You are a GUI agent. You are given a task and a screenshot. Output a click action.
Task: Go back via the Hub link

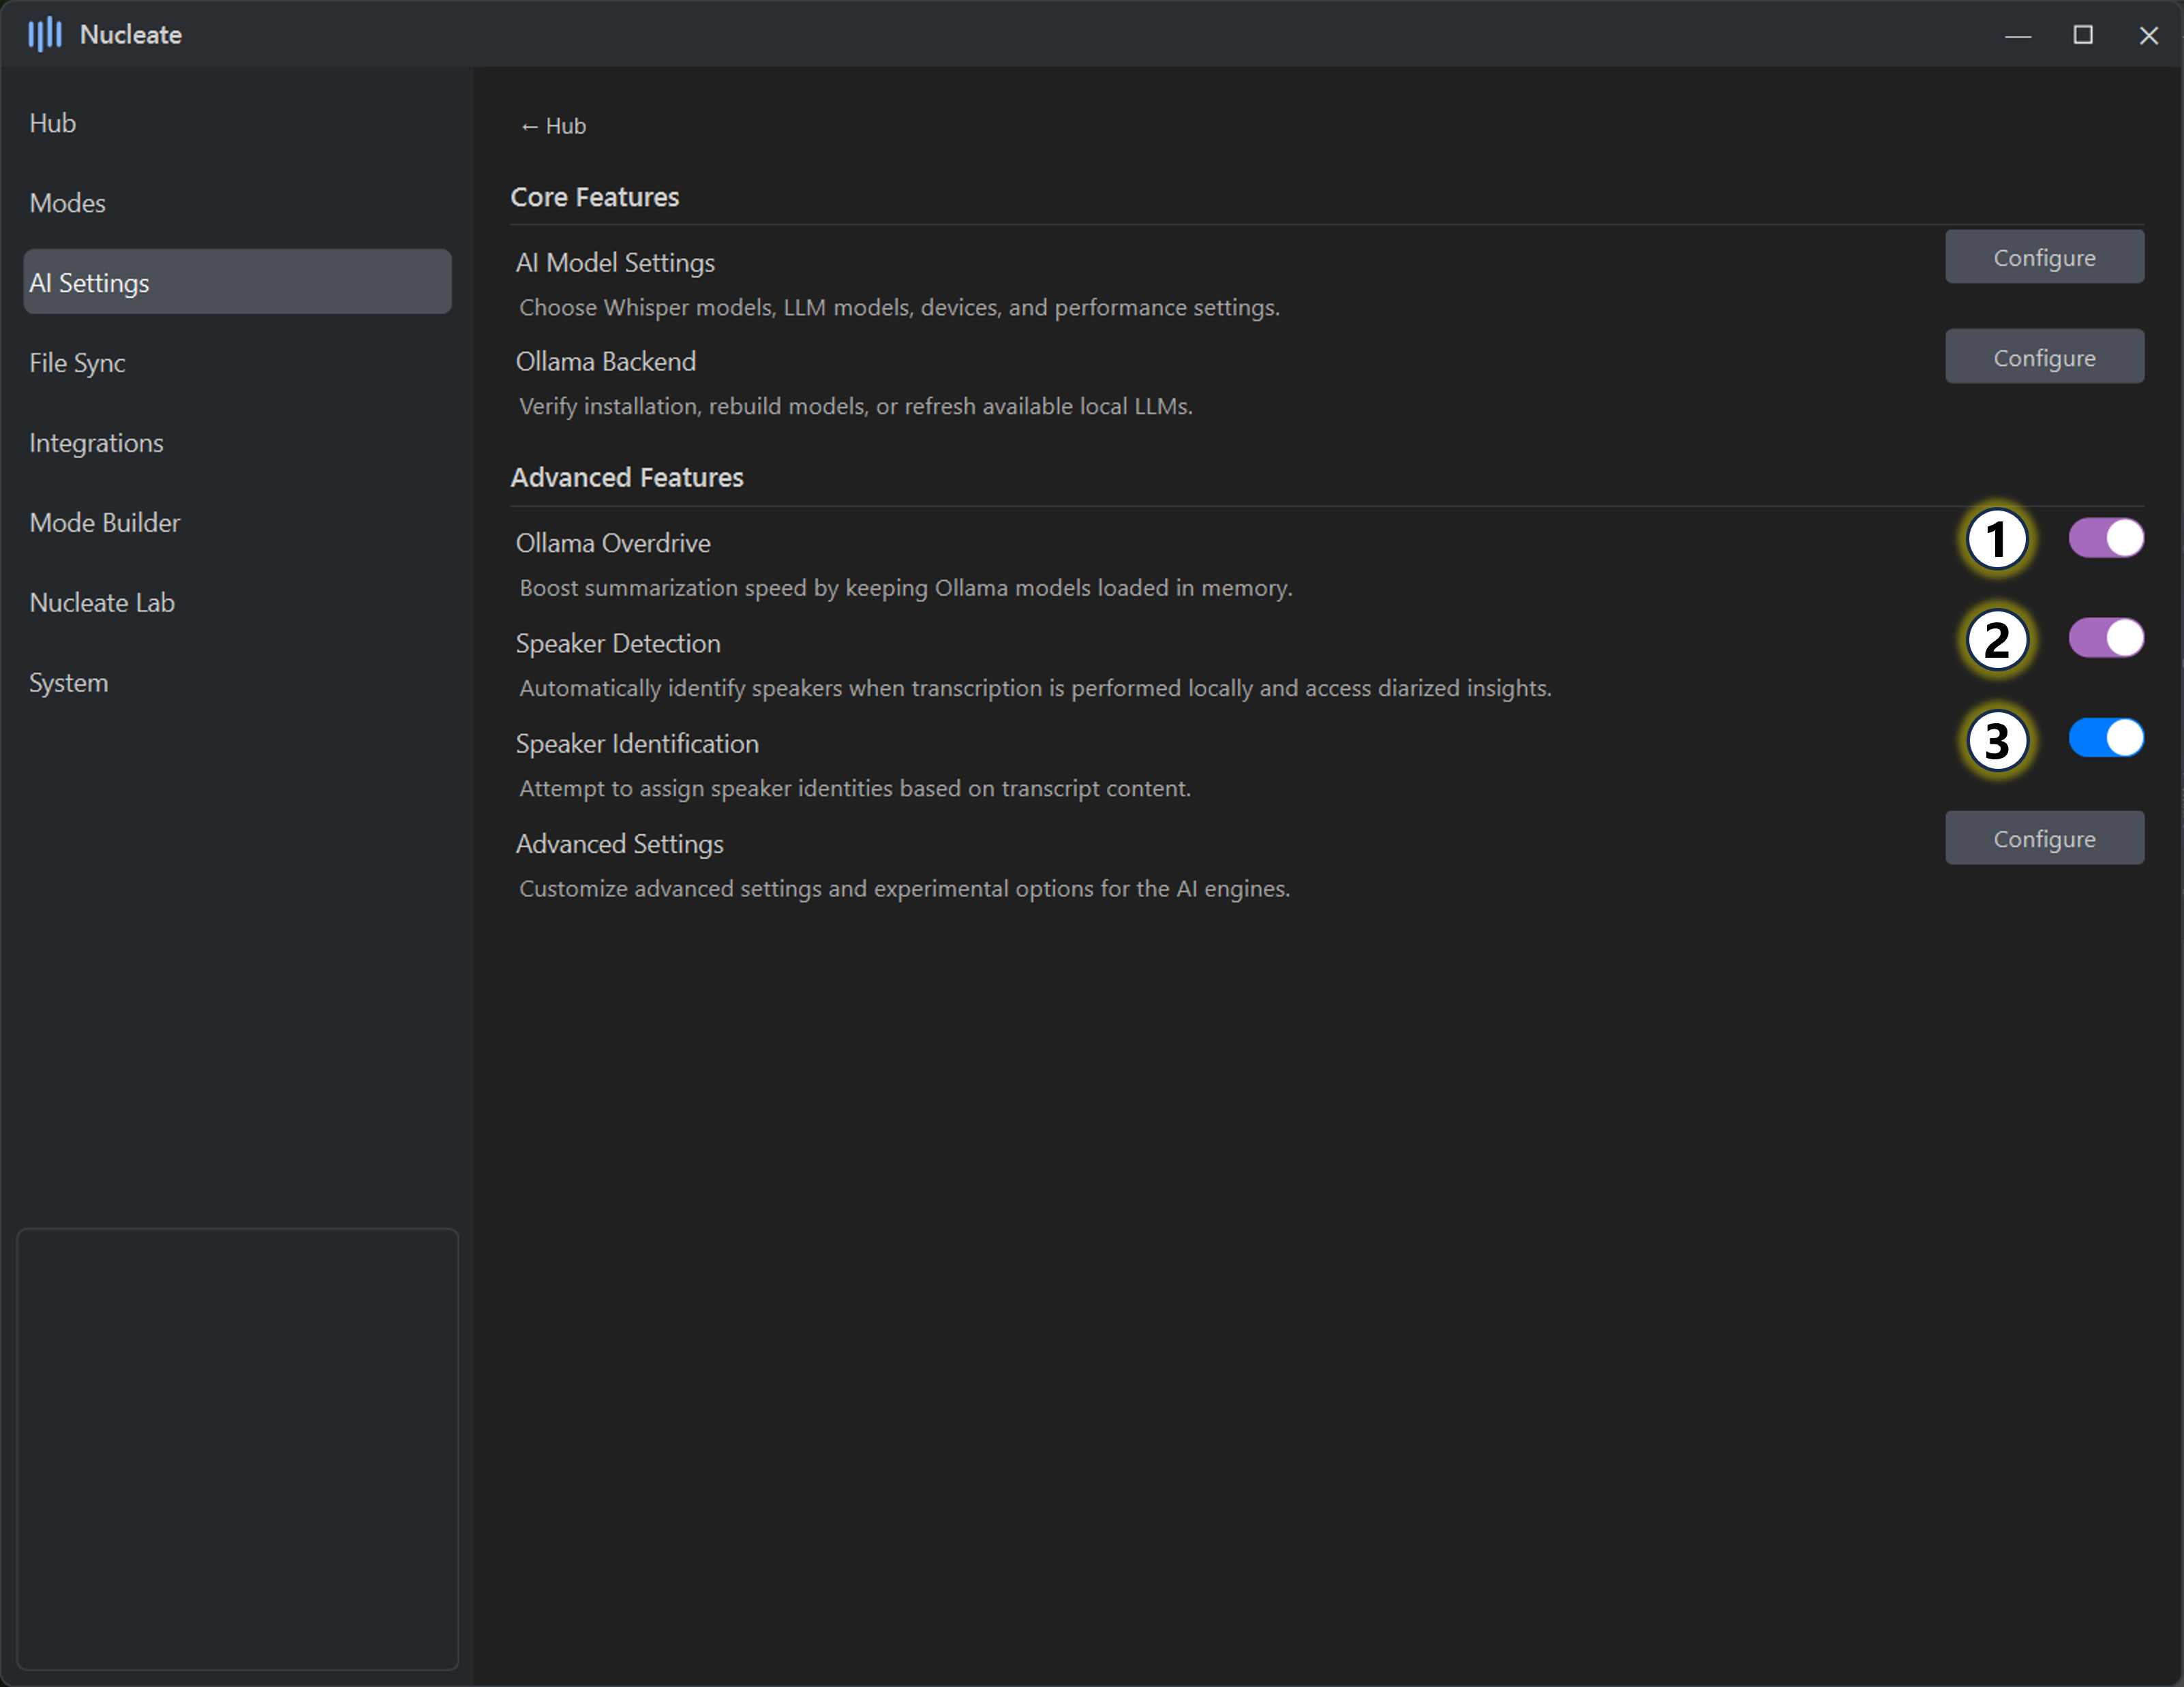[x=553, y=126]
